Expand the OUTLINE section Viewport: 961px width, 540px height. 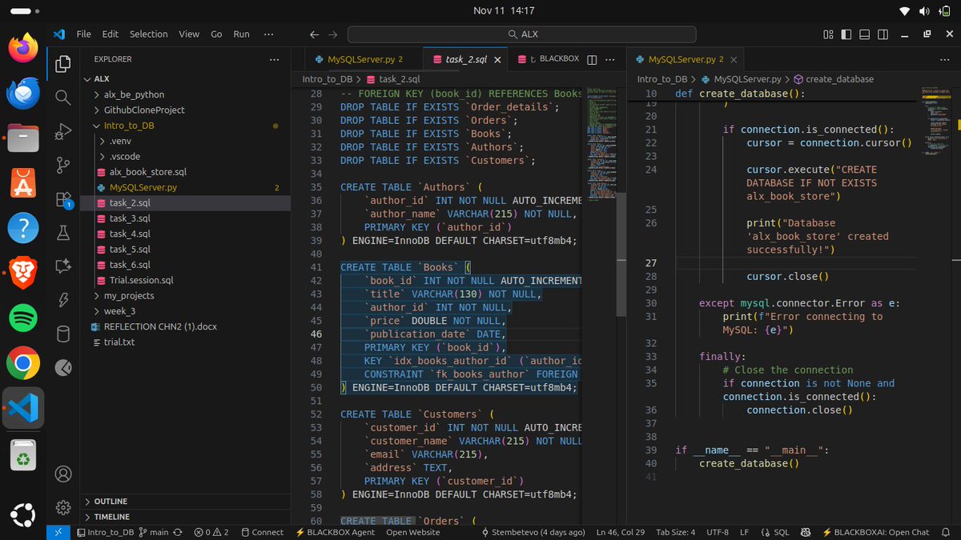tap(112, 501)
